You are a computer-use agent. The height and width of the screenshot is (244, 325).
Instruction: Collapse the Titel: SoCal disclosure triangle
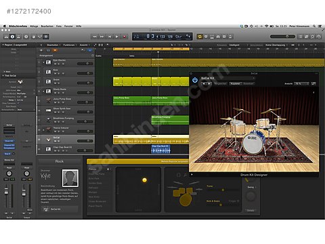coord(3,76)
